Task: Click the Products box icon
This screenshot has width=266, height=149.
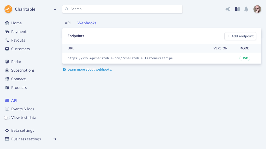Action: [7, 88]
